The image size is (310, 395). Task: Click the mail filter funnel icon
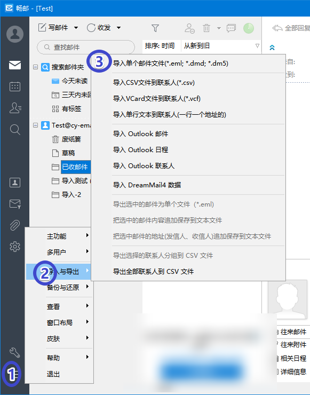pos(155,28)
